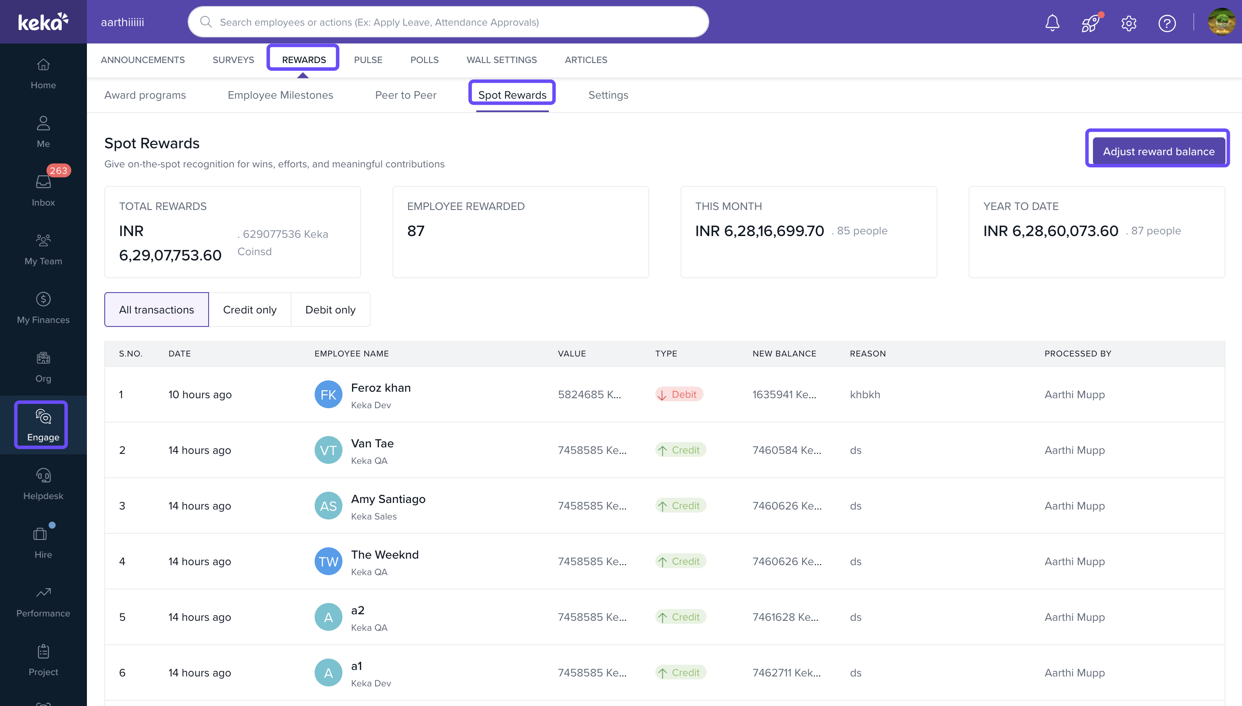This screenshot has width=1242, height=706.
Task: Open the Hire sidebar icon
Action: tap(43, 543)
